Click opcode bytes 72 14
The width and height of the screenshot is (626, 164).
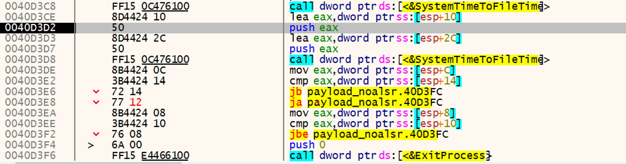pyautogui.click(x=127, y=91)
